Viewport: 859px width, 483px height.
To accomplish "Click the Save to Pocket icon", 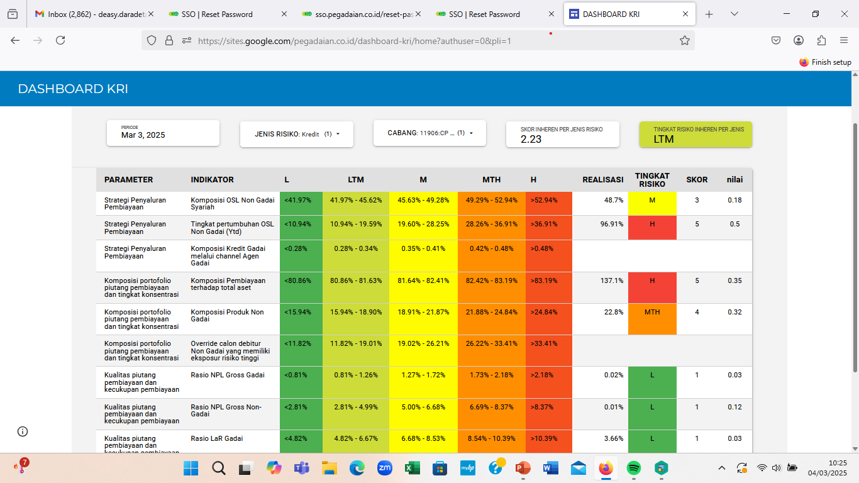I will point(776,40).
